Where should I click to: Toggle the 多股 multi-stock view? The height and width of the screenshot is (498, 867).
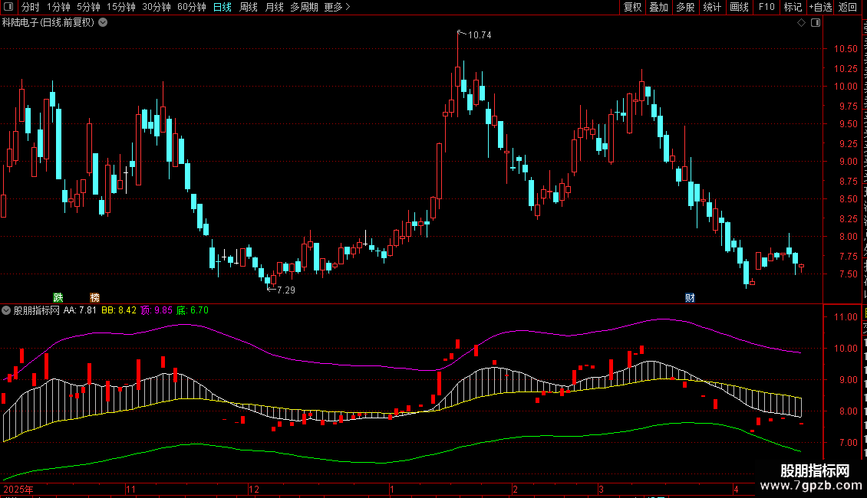click(685, 7)
